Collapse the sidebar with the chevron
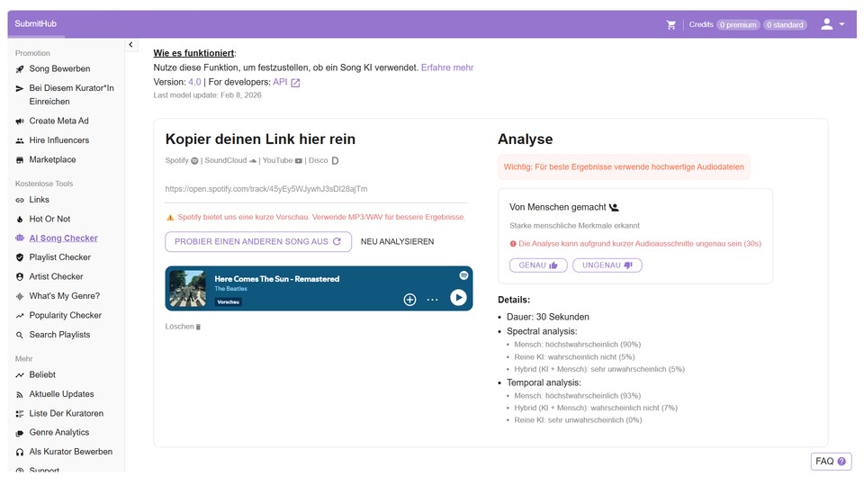This screenshot has width=864, height=486. point(130,45)
